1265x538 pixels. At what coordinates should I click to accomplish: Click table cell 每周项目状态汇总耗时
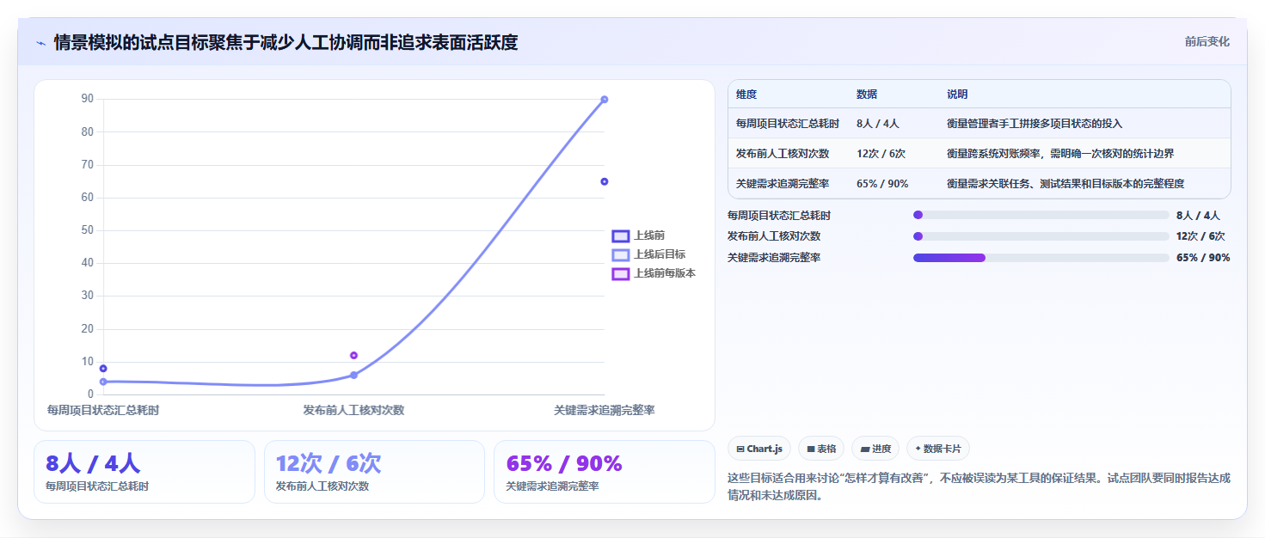tap(788, 124)
